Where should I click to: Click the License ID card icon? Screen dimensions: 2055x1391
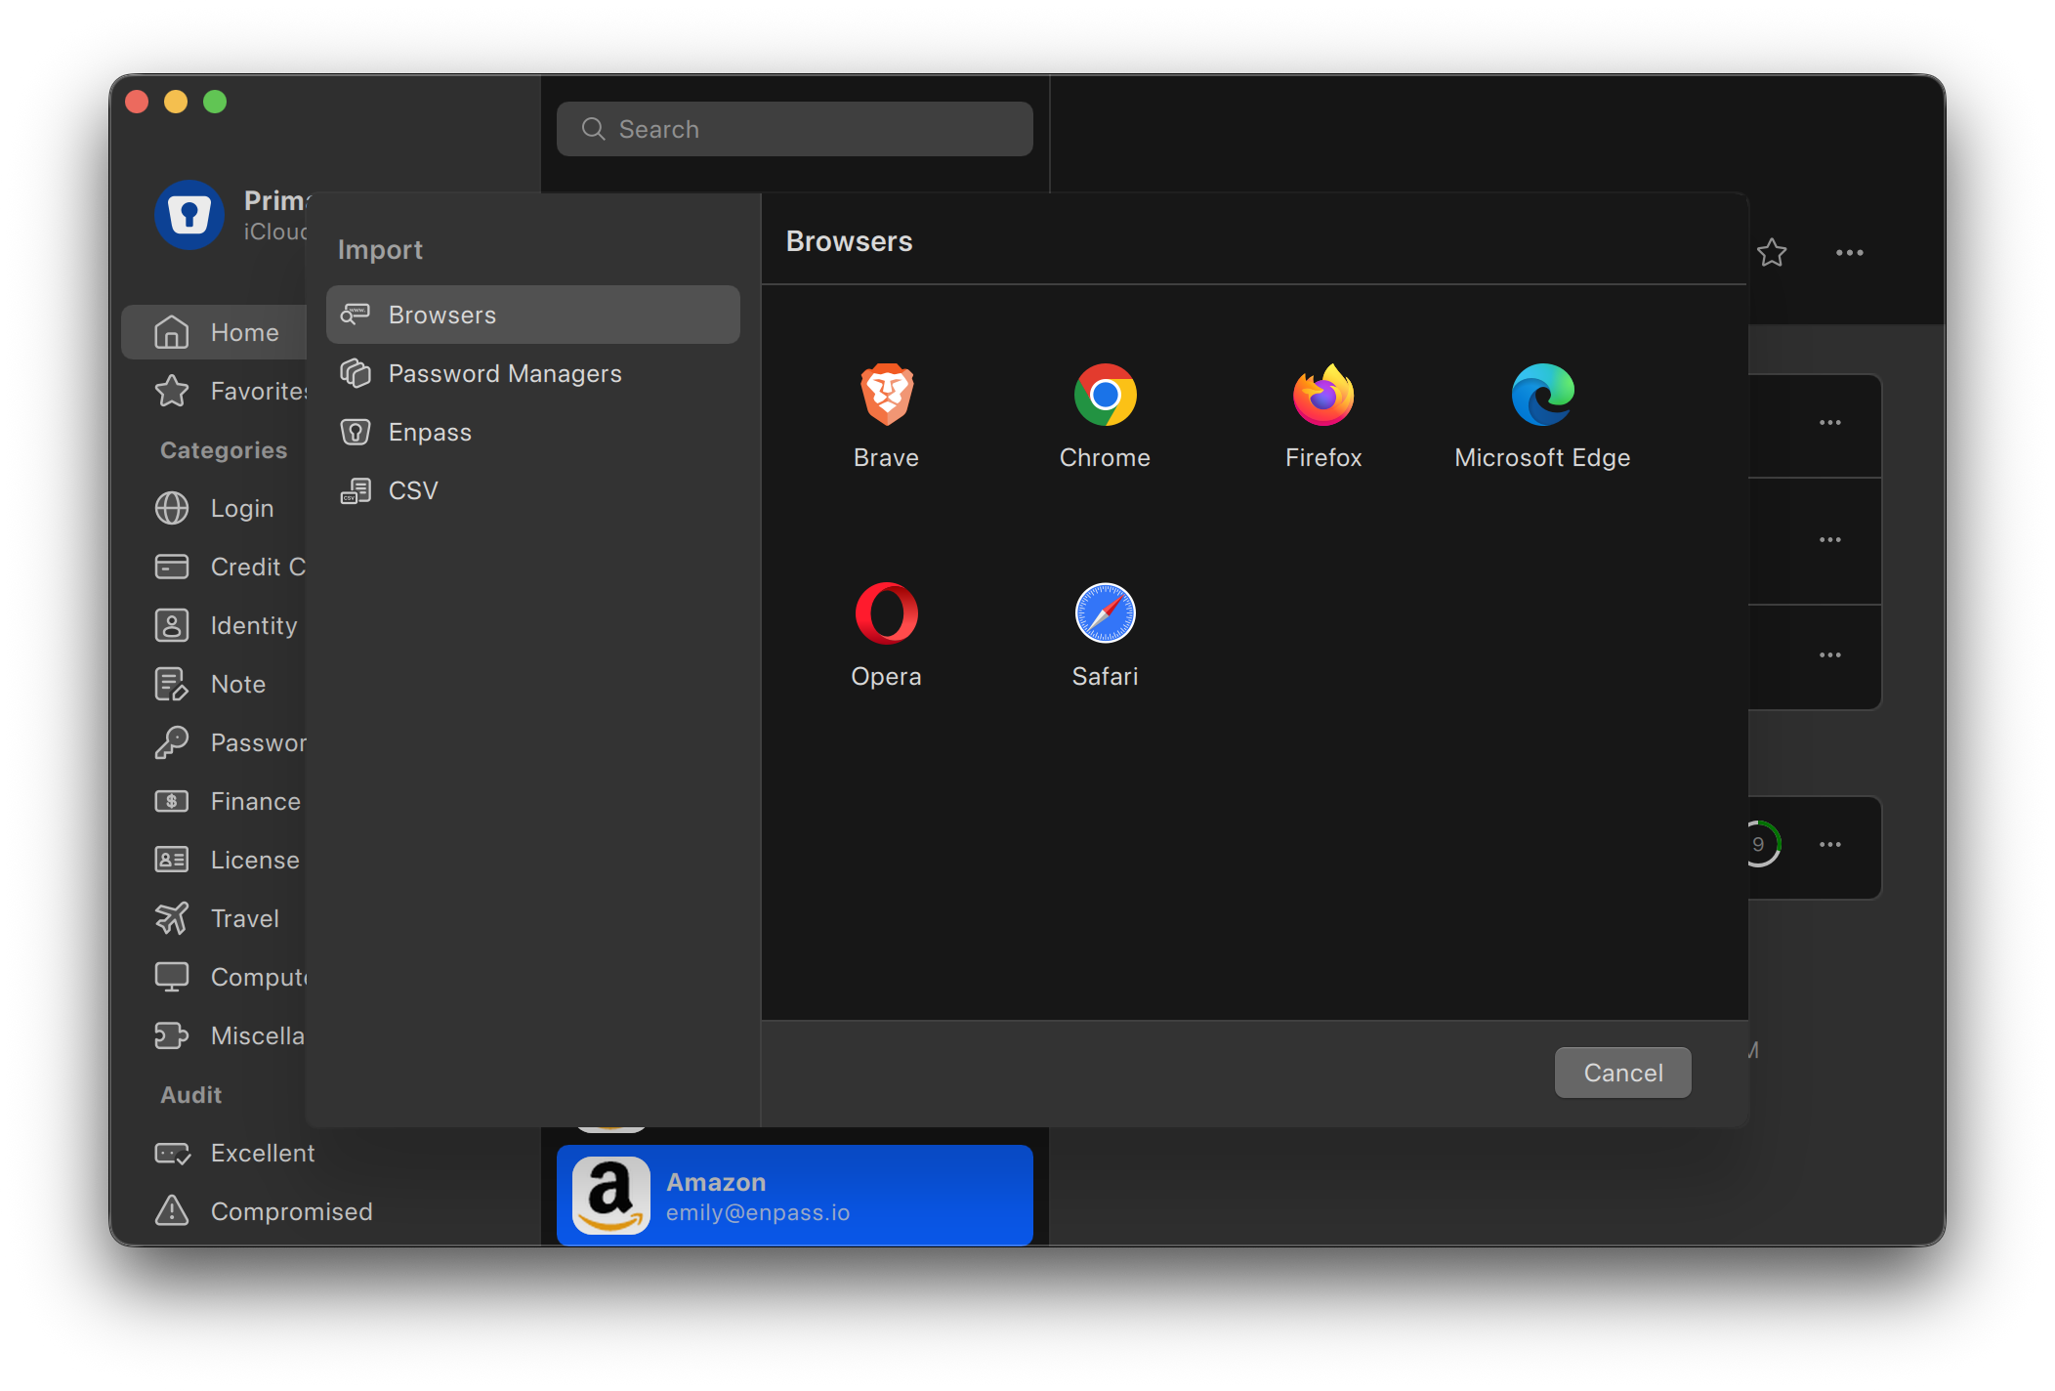click(x=172, y=860)
